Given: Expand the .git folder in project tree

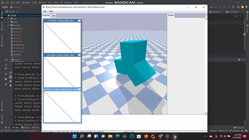Looking at the screenshot, I should pyautogui.click(x=8, y=19).
